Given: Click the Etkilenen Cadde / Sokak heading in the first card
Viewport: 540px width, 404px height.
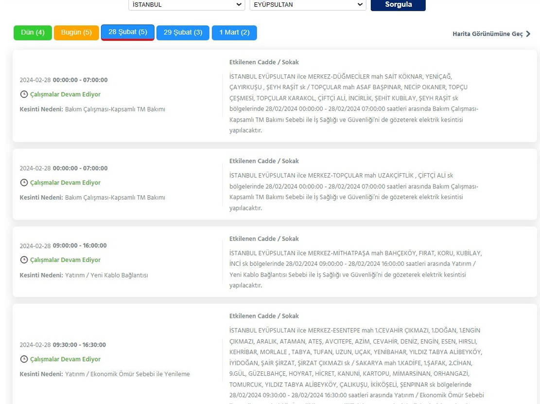Looking at the screenshot, I should click(x=264, y=62).
